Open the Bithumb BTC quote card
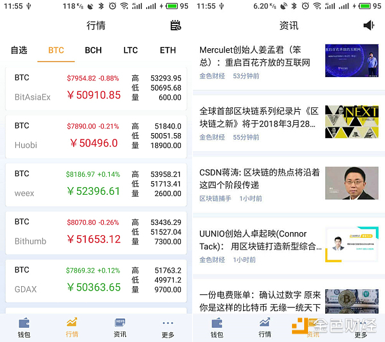Viewport: 385px width, 342px height. pos(96,233)
